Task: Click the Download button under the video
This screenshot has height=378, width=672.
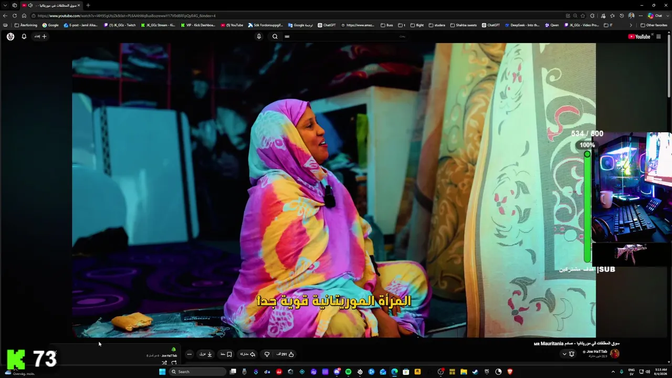Action: 206,354
